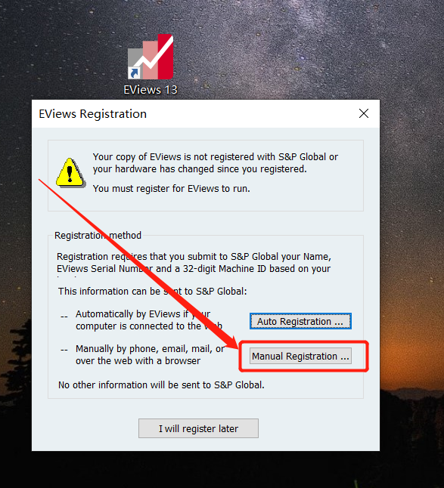Image resolution: width=444 pixels, height=488 pixels.
Task: Click "No other information will be sent" text
Action: pyautogui.click(x=161, y=385)
